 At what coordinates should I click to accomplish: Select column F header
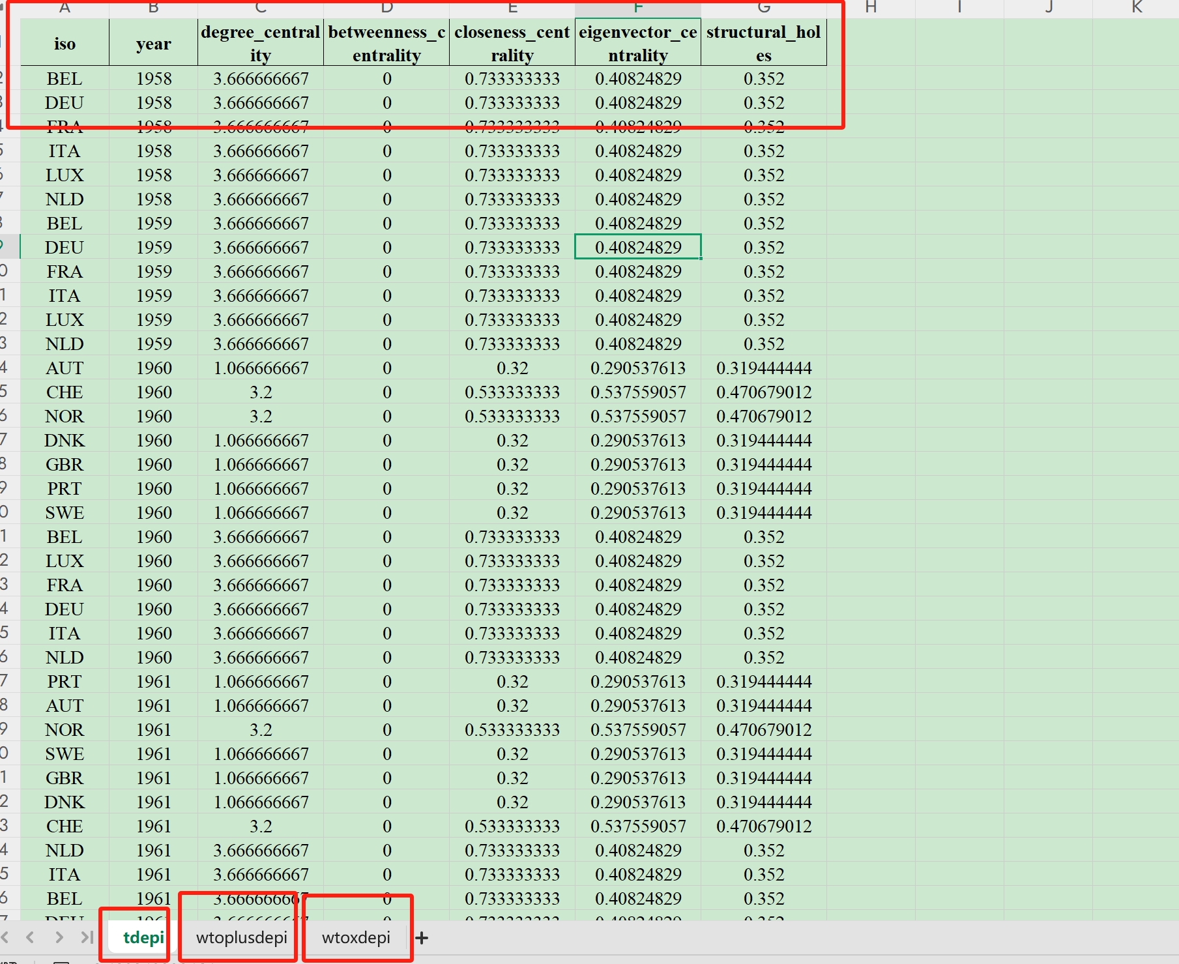(638, 8)
